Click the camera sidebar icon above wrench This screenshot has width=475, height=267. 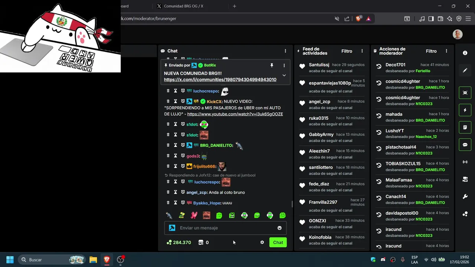click(465, 179)
